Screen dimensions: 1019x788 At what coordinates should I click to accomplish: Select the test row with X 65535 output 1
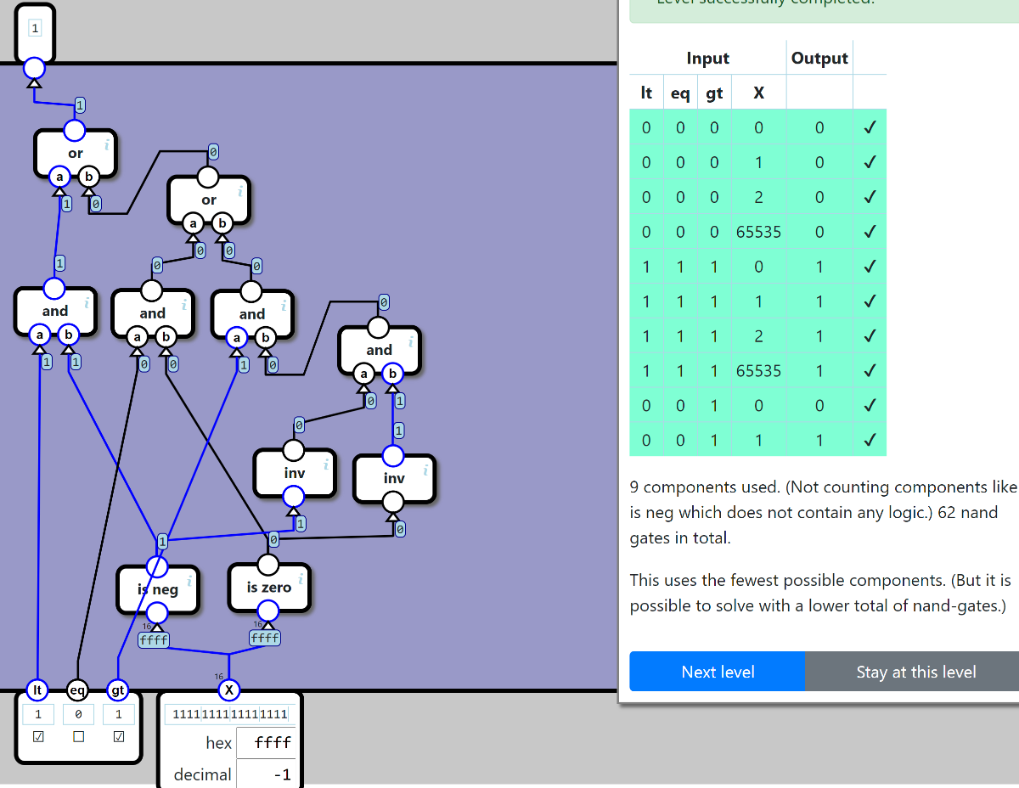[758, 371]
